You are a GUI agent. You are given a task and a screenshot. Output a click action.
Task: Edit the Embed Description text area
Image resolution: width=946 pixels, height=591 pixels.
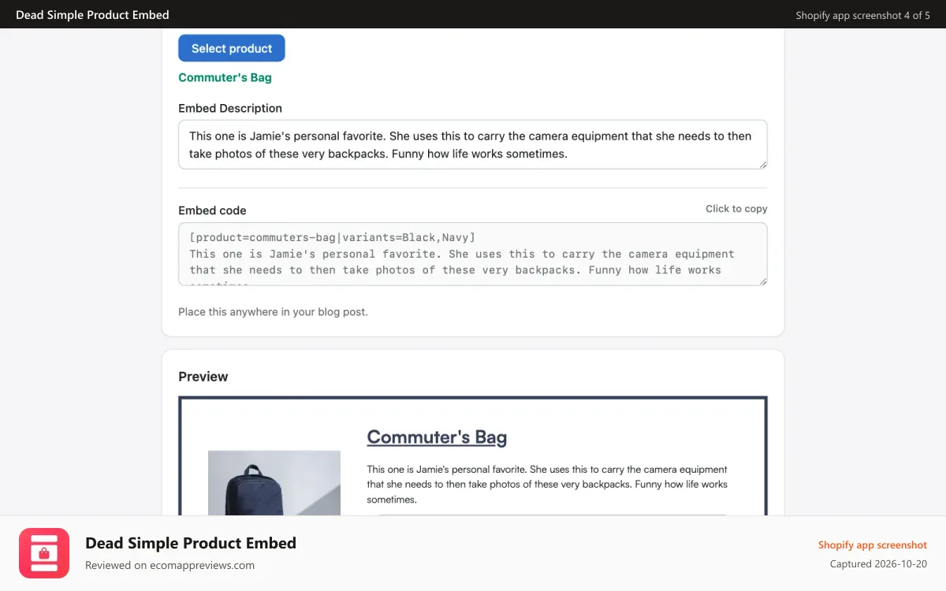coord(473,144)
